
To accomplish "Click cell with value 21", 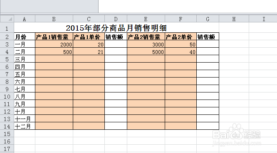I will click(x=89, y=51).
